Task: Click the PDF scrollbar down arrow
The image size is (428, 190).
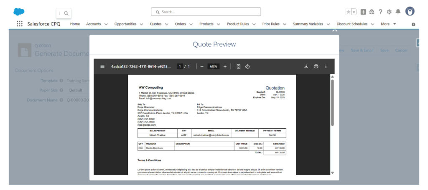Action: pyautogui.click(x=332, y=173)
